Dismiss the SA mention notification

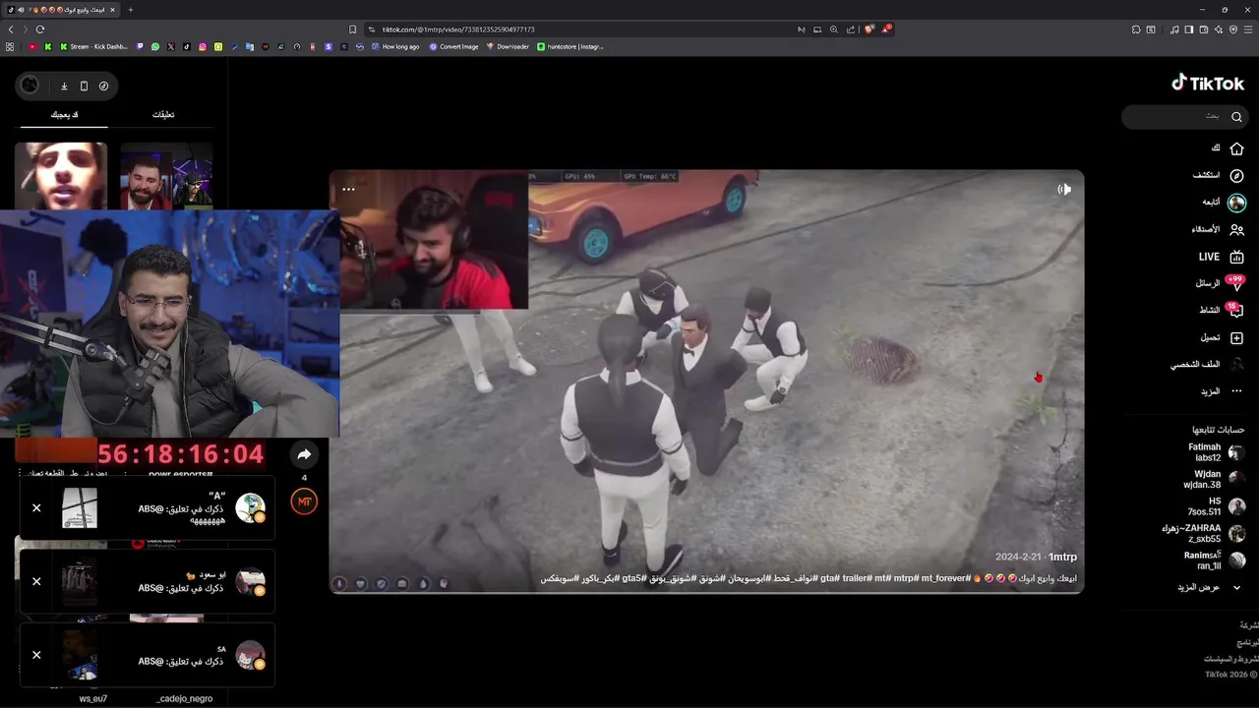pos(36,655)
